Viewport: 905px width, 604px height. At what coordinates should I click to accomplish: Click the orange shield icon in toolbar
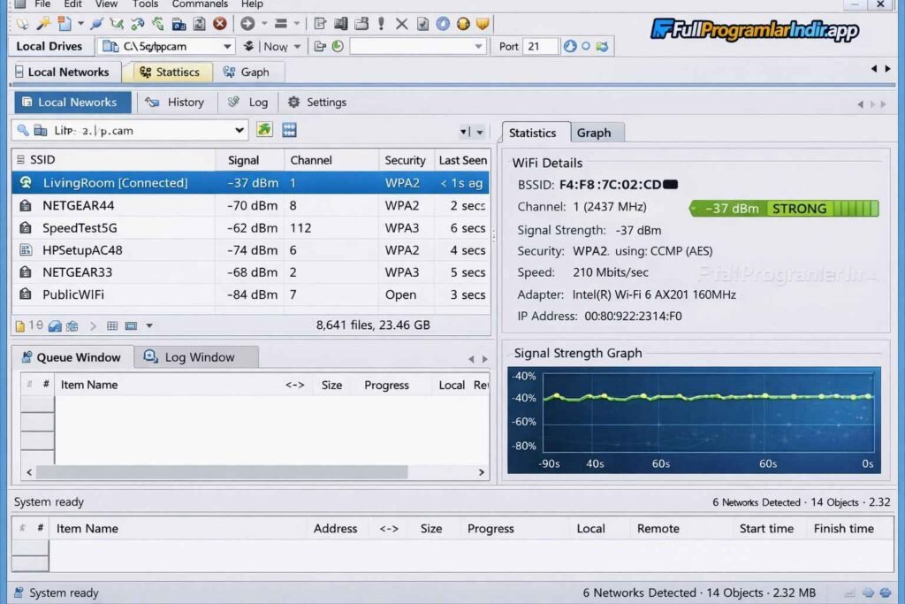pyautogui.click(x=482, y=24)
